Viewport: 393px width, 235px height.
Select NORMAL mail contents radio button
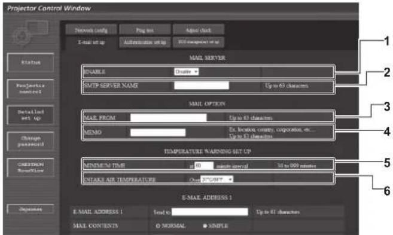[158, 225]
